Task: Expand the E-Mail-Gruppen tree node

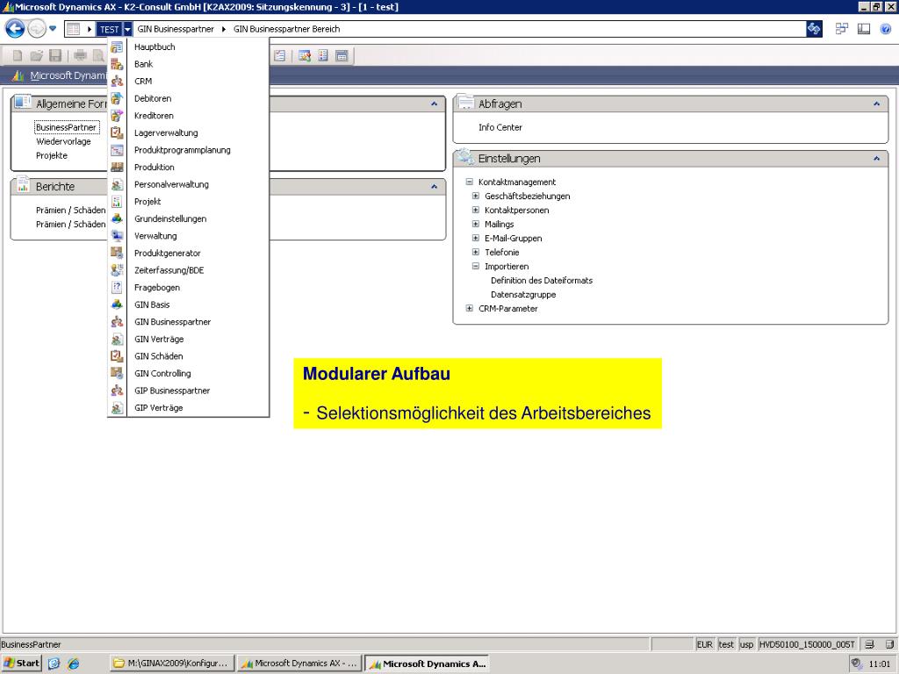Action: 476,238
